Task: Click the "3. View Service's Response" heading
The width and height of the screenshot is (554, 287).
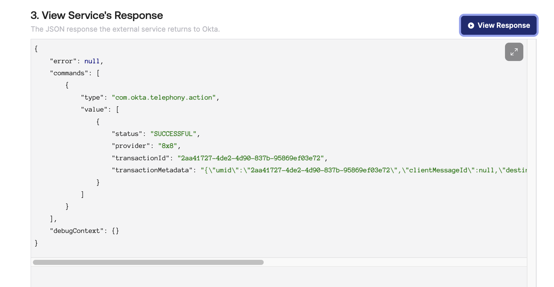Action: coord(97,15)
